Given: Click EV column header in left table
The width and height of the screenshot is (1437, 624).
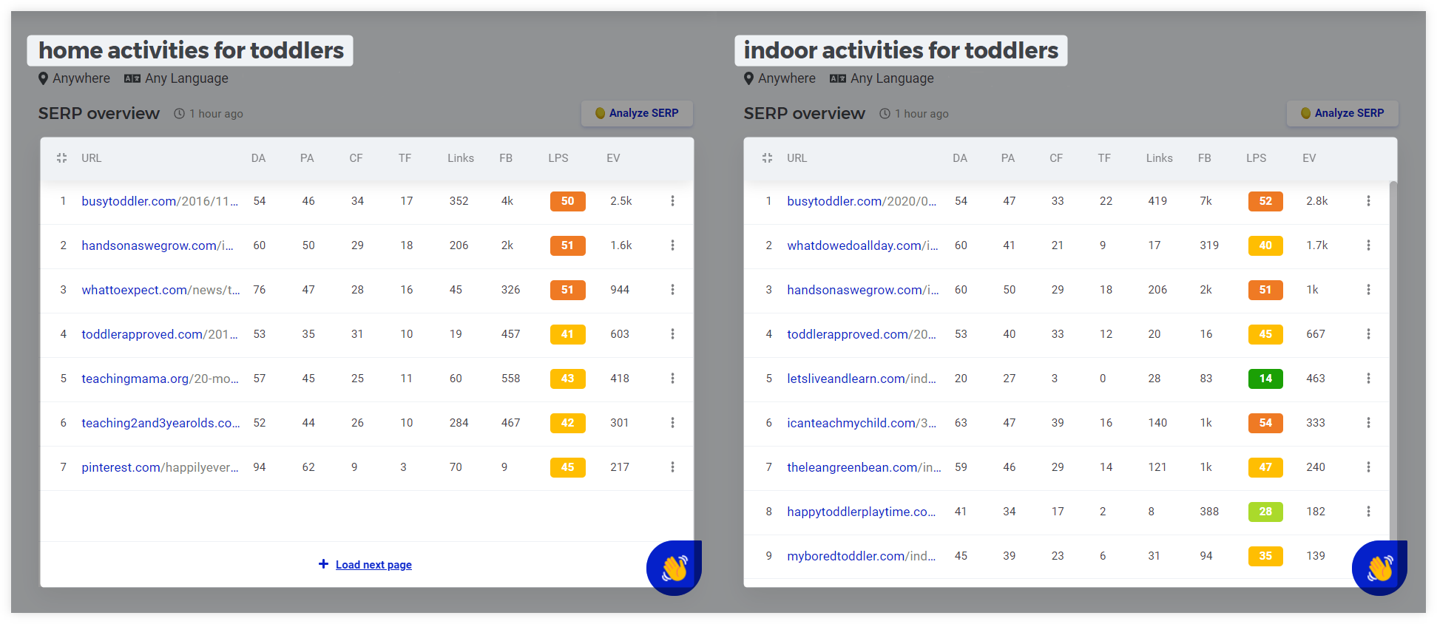Looking at the screenshot, I should pyautogui.click(x=613, y=158).
